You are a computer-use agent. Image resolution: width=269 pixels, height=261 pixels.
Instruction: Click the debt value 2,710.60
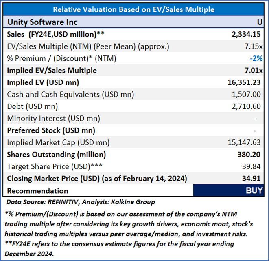point(246,106)
